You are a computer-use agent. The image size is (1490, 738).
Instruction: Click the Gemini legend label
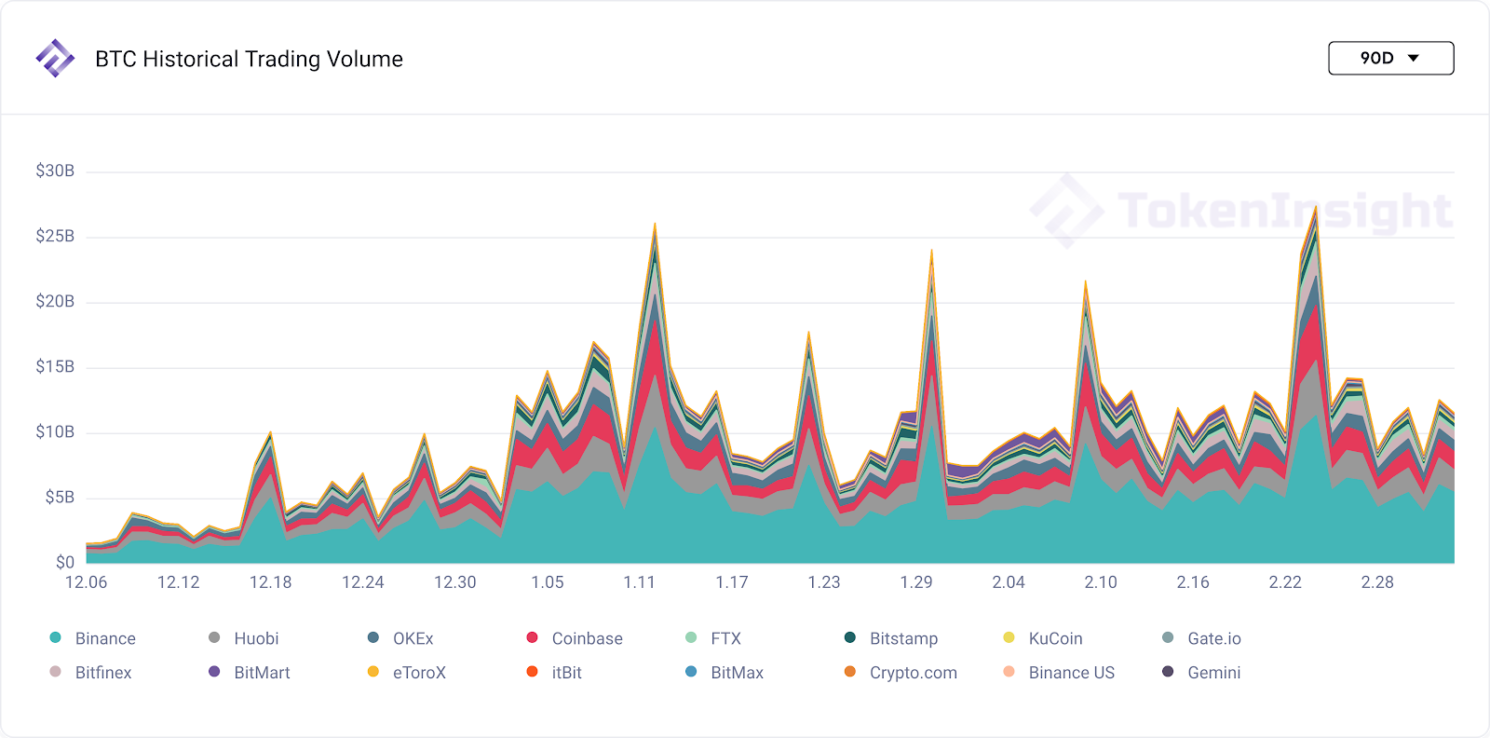(x=1214, y=673)
